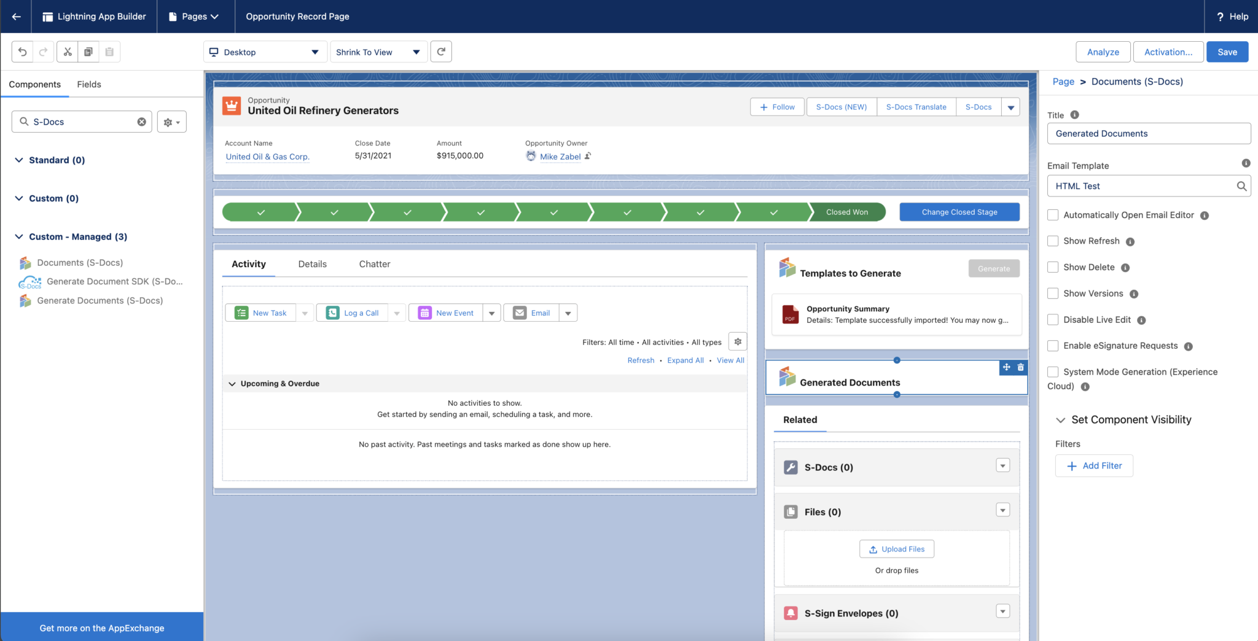1258x641 pixels.
Task: Open component search settings gear
Action: [x=171, y=122]
